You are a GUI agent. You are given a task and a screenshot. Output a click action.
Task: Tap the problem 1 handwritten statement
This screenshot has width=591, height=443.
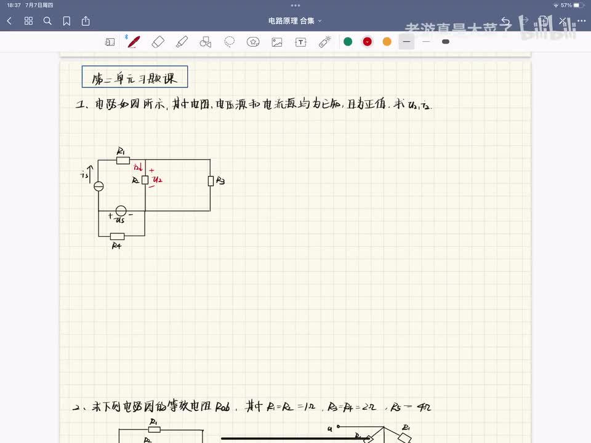click(253, 103)
